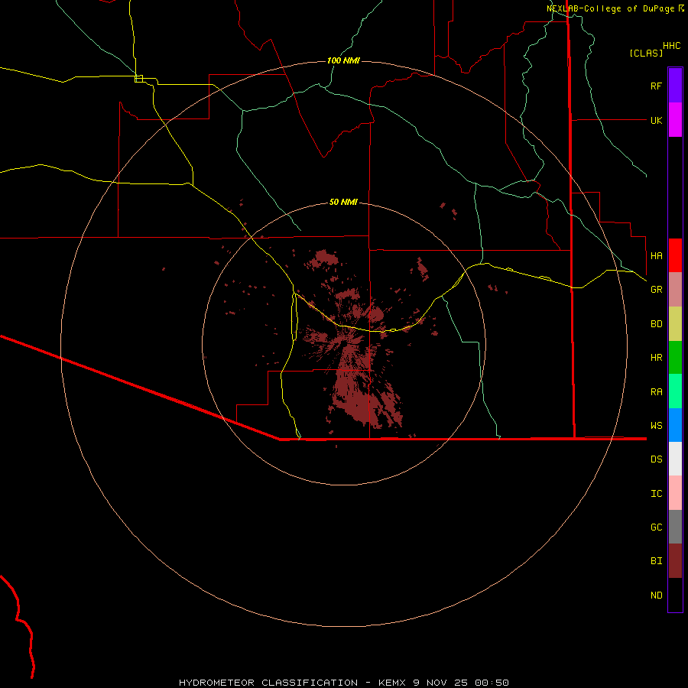Click the HHC product label
Screen dimensions: 688x688
point(672,46)
